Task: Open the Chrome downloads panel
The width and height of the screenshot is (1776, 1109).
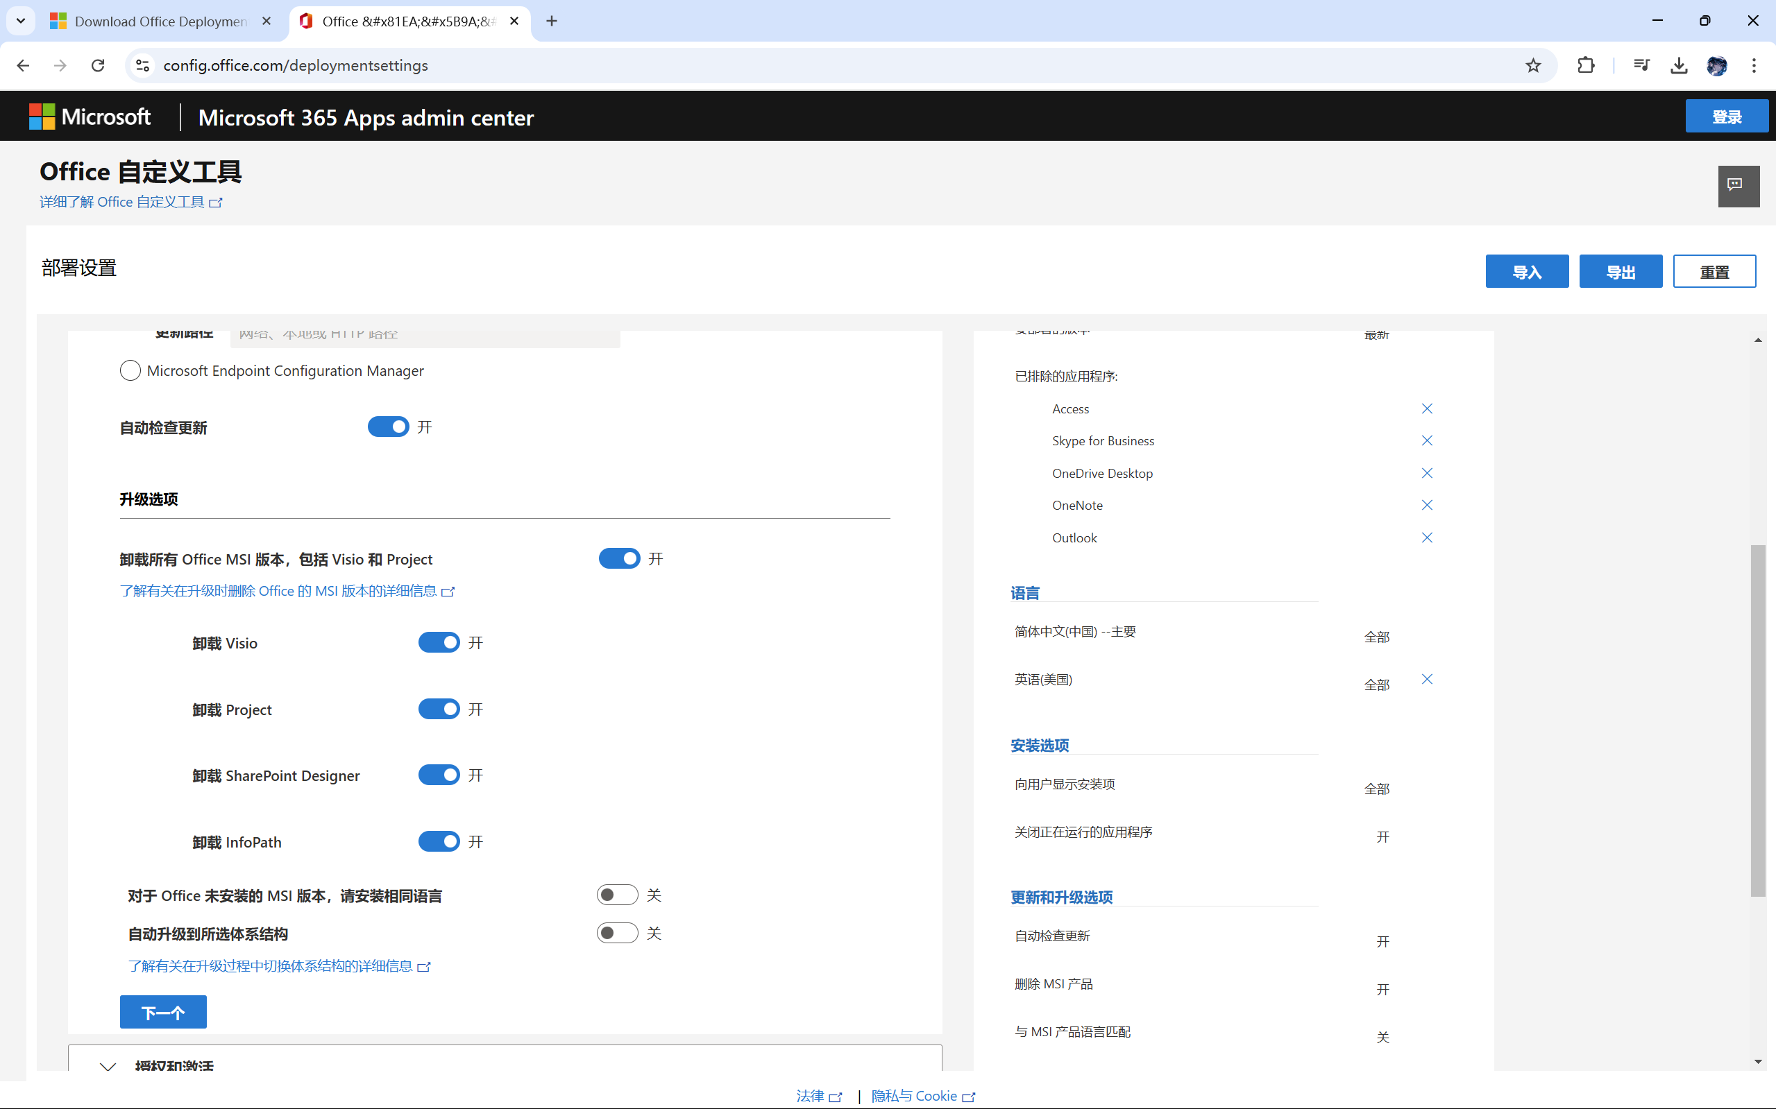Action: pyautogui.click(x=1679, y=65)
